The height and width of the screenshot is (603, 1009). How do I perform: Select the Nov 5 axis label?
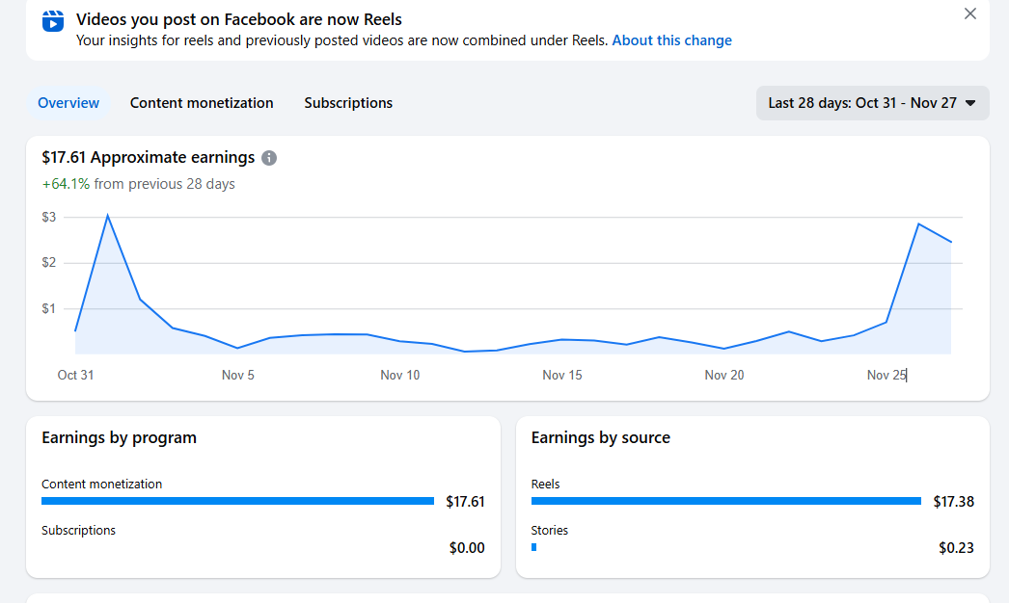pos(238,375)
